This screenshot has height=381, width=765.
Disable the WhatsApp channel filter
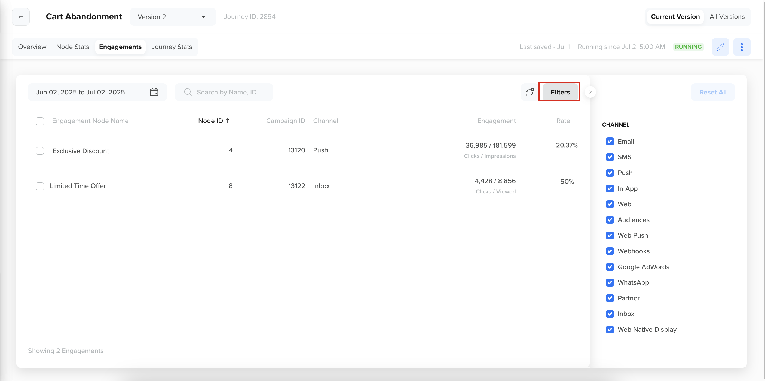[x=610, y=282]
